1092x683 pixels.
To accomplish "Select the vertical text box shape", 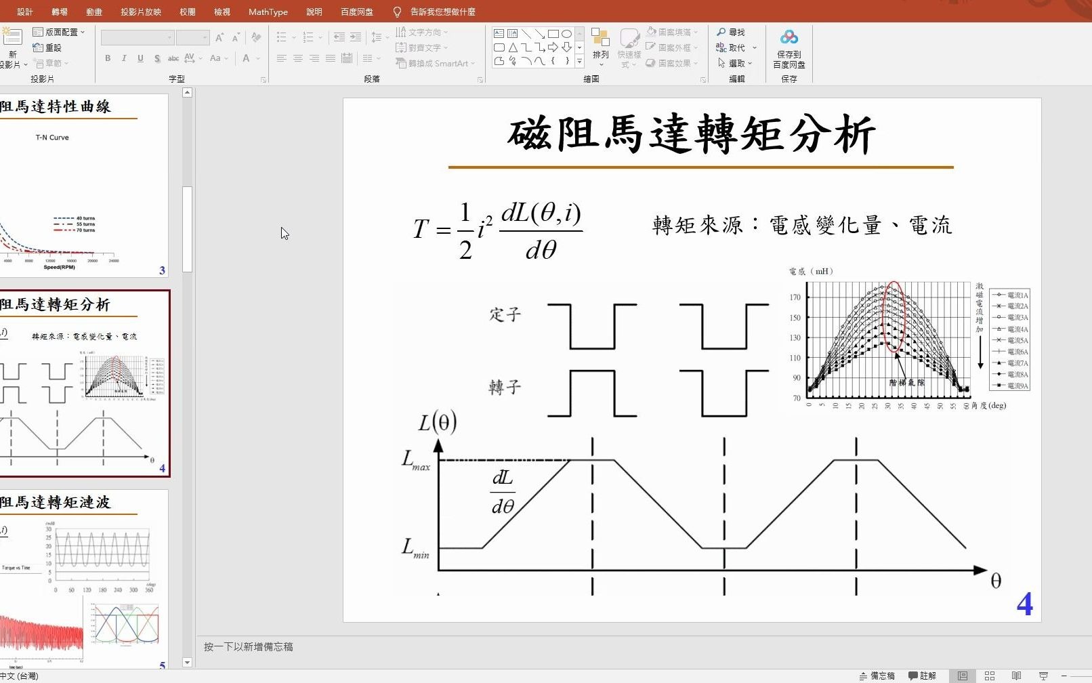I will 512,33.
